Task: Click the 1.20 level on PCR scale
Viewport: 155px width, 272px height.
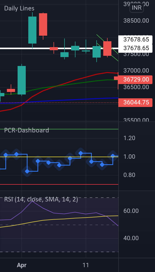Action: (x=129, y=138)
